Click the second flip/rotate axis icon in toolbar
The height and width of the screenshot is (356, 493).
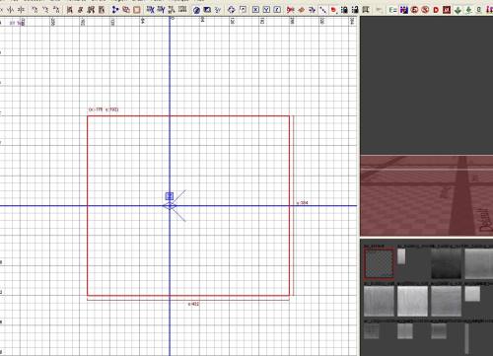coord(11,10)
